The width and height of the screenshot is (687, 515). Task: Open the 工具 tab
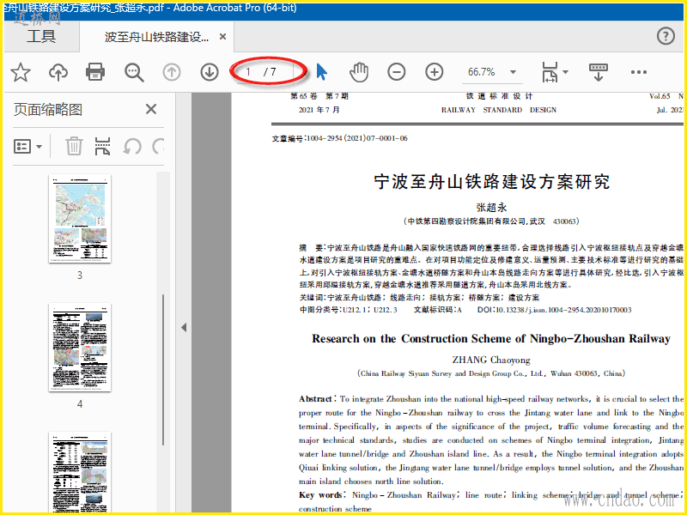(x=40, y=36)
